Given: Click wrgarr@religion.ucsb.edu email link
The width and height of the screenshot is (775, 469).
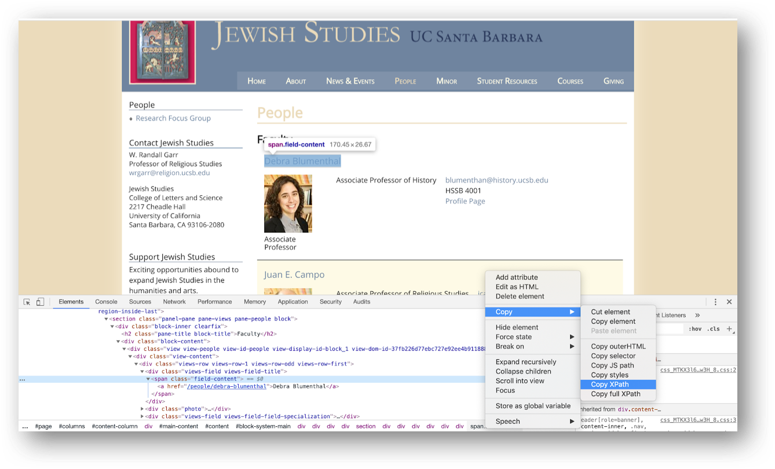Looking at the screenshot, I should coord(169,173).
